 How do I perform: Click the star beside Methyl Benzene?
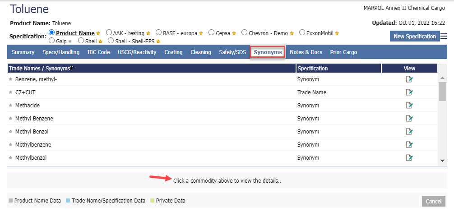pyautogui.click(x=11, y=119)
